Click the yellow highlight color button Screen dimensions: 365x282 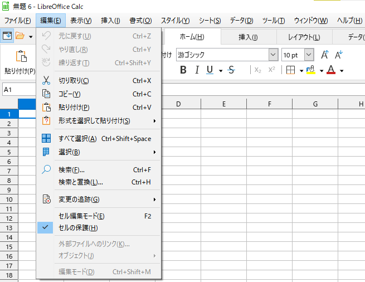pos(311,70)
